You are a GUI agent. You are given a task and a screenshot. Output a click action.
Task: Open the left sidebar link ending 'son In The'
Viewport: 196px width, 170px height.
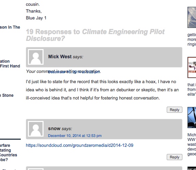tap(10, 27)
